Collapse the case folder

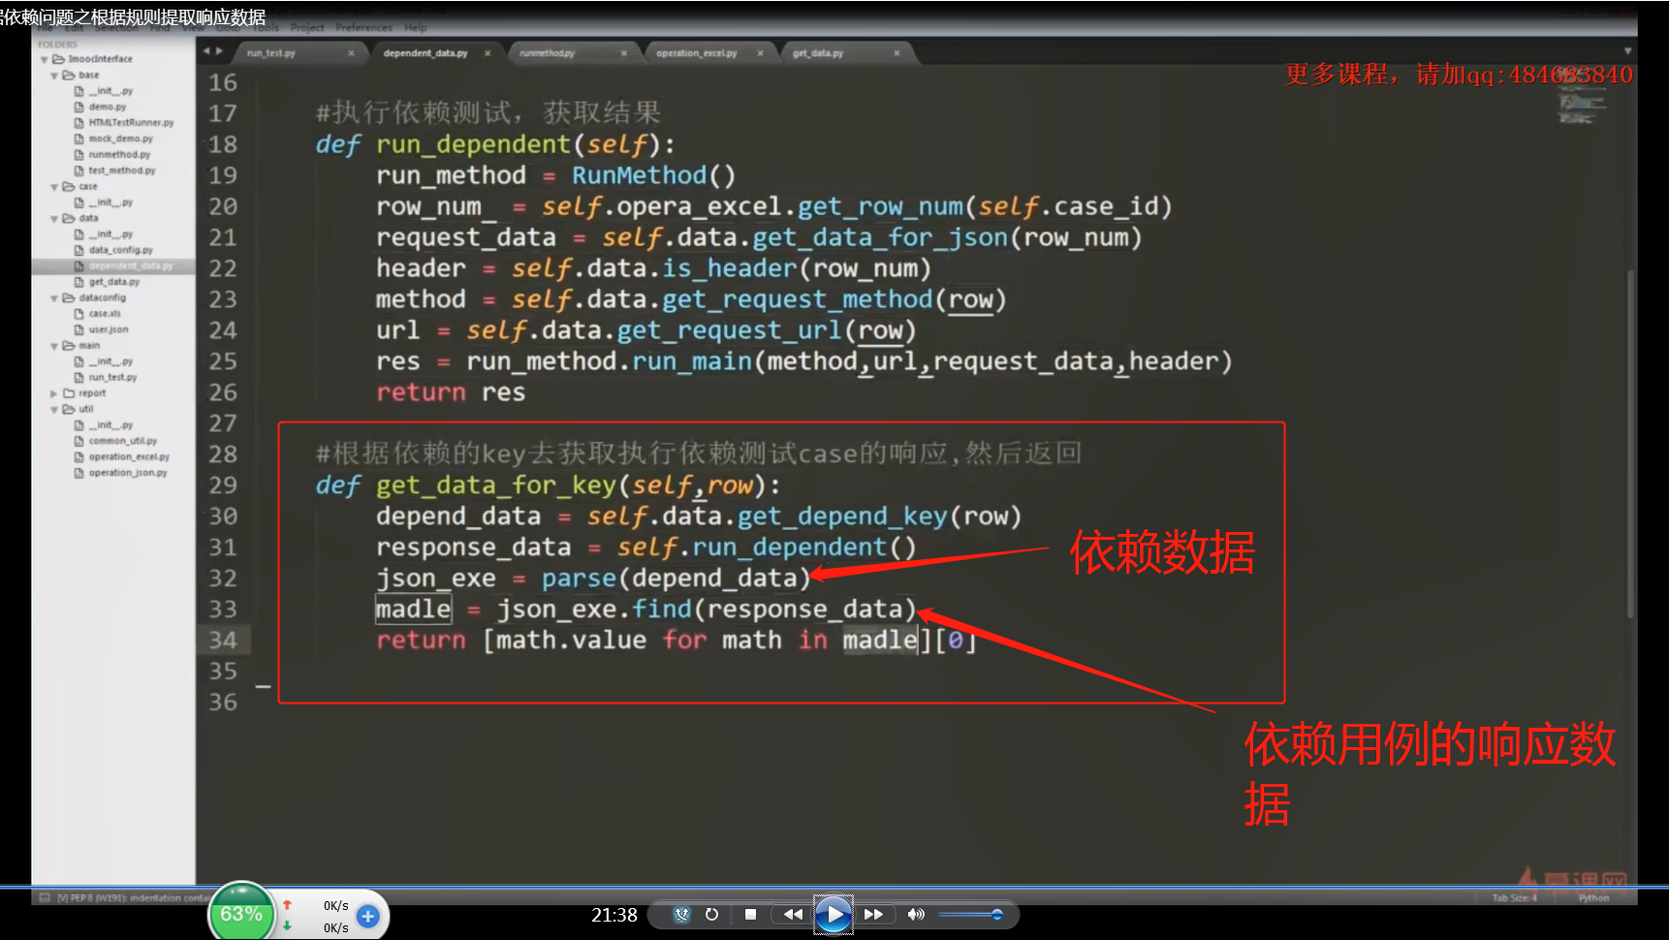54,187
